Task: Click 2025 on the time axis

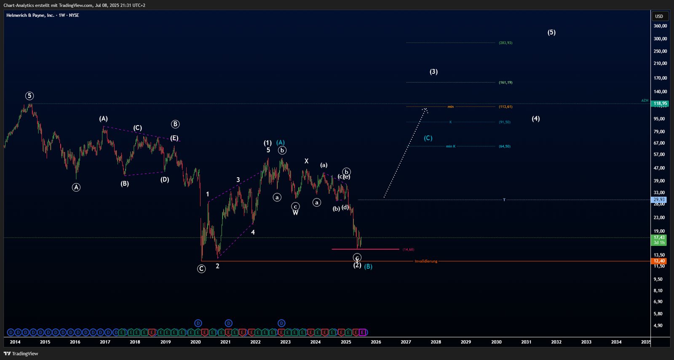Action: (x=346, y=342)
